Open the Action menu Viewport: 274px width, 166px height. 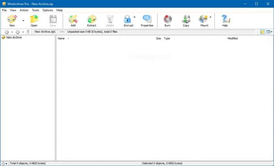pyautogui.click(x=24, y=10)
